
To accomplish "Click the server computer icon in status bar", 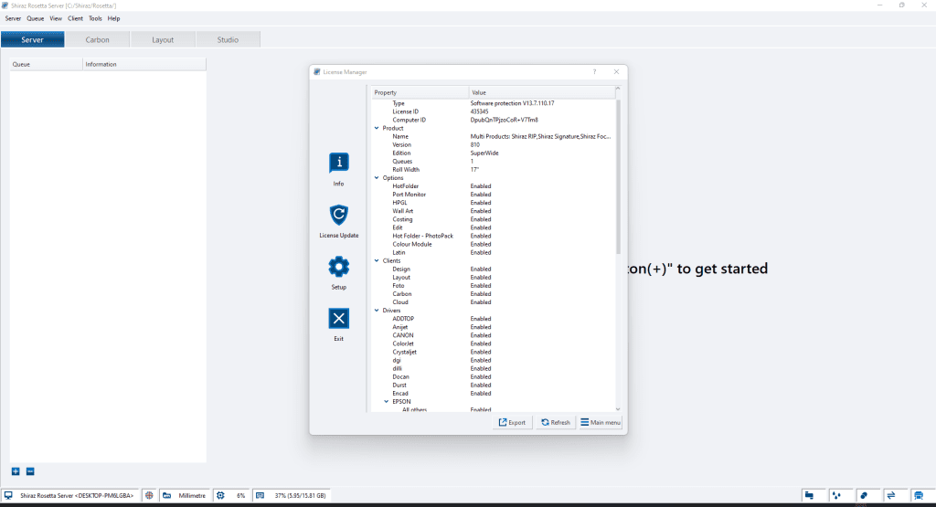I will tap(8, 495).
